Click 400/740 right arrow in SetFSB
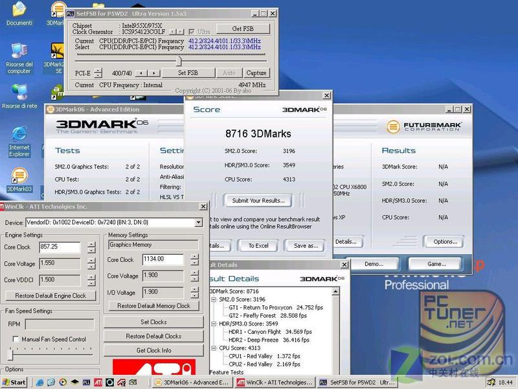Screen dimensions: 518x389 [153, 73]
